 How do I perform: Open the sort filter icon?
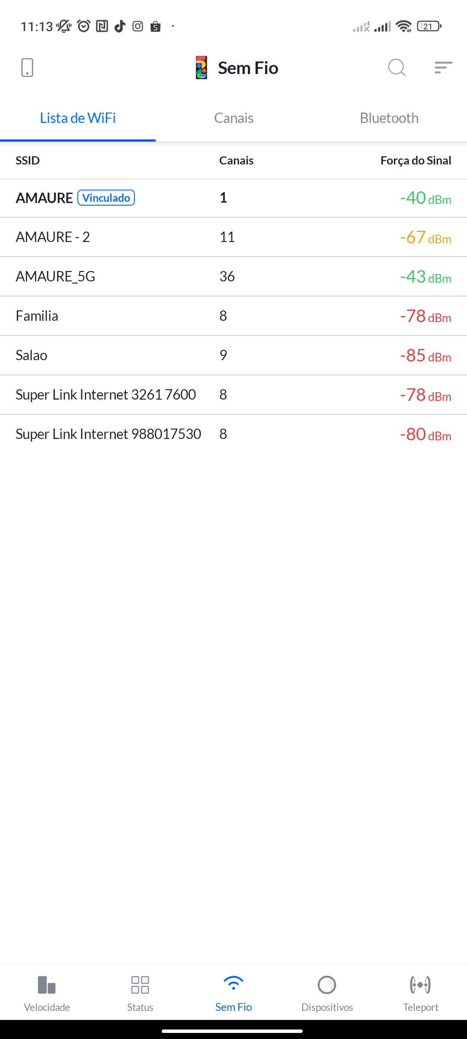pyautogui.click(x=443, y=68)
